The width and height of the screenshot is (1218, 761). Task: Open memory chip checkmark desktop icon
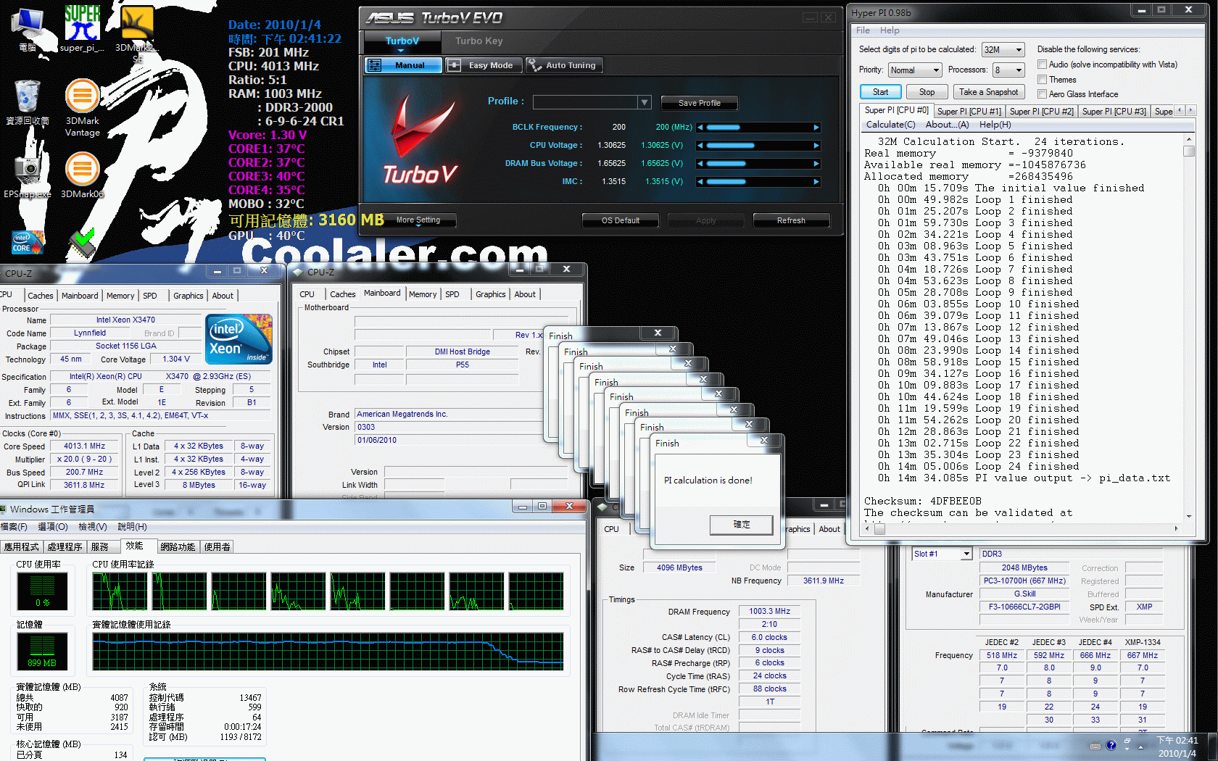[82, 244]
